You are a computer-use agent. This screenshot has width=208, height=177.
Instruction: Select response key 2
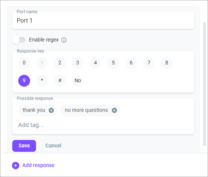coord(60,63)
